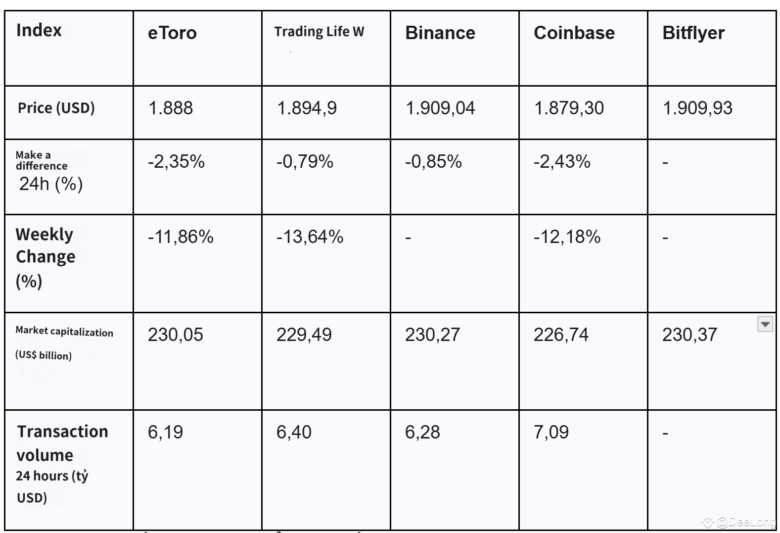Click eToro price value 1.888
This screenshot has width=780, height=533.
(x=170, y=108)
